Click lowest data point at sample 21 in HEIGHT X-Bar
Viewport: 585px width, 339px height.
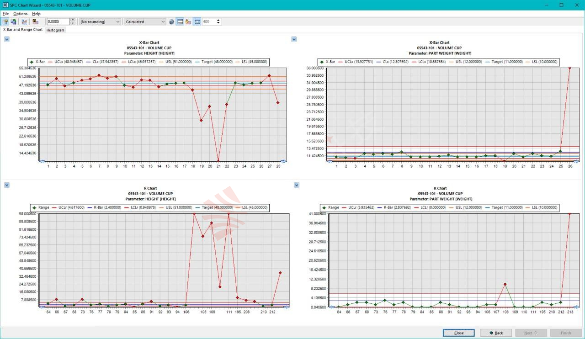[x=218, y=161]
